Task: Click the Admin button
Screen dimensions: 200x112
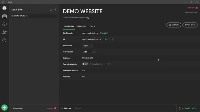Action: 174,25
